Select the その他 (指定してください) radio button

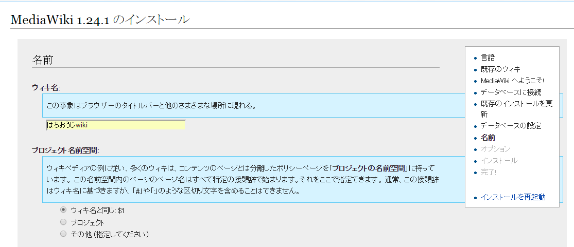(63, 234)
